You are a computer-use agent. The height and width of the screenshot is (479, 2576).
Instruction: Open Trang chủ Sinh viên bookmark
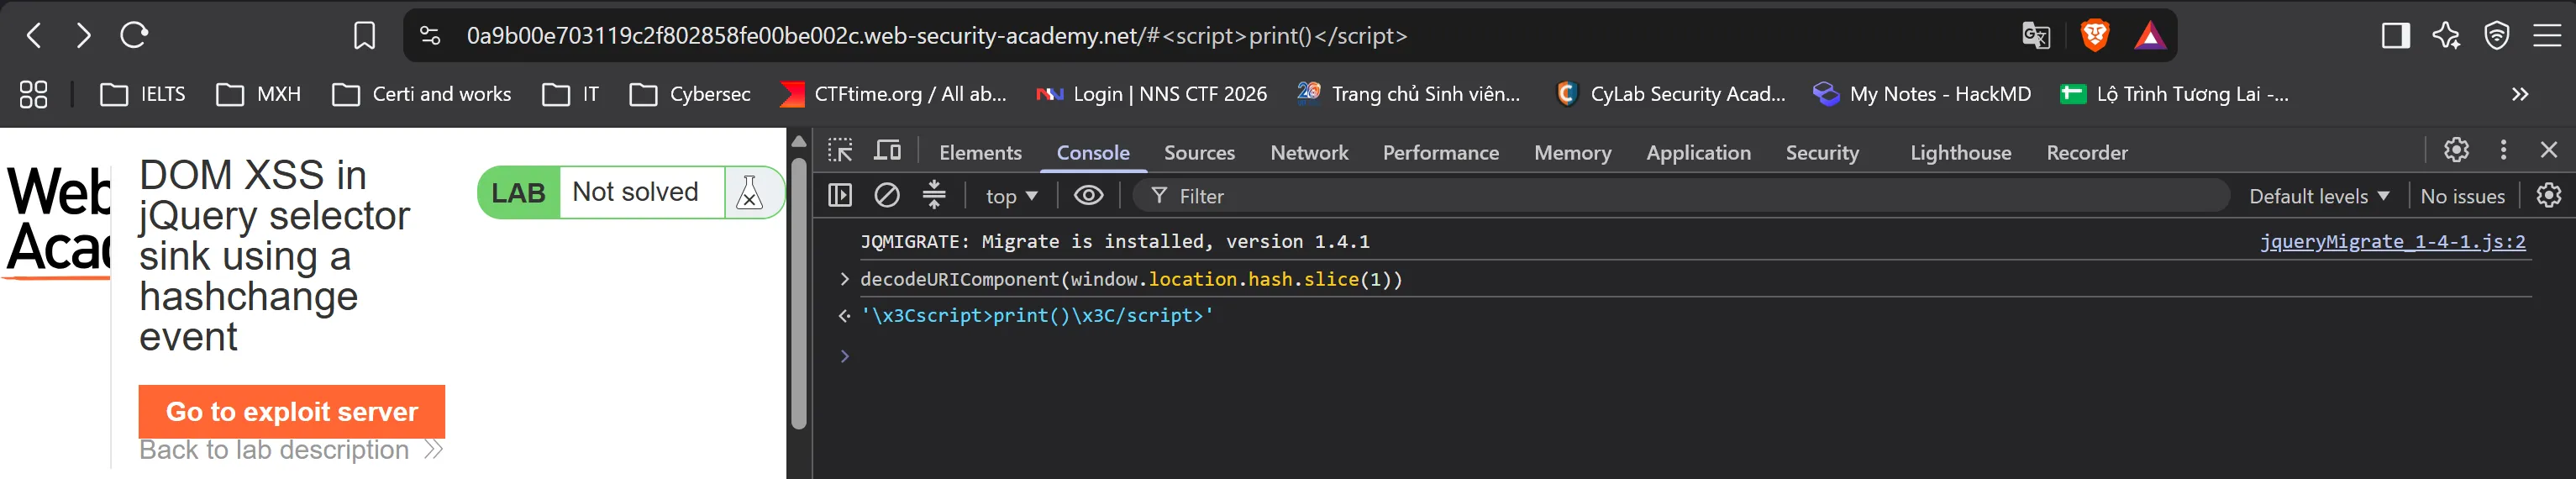coord(1408,94)
